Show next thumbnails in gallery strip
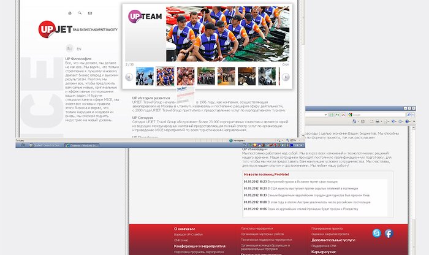The width and height of the screenshot is (429, 255). tap(286, 77)
